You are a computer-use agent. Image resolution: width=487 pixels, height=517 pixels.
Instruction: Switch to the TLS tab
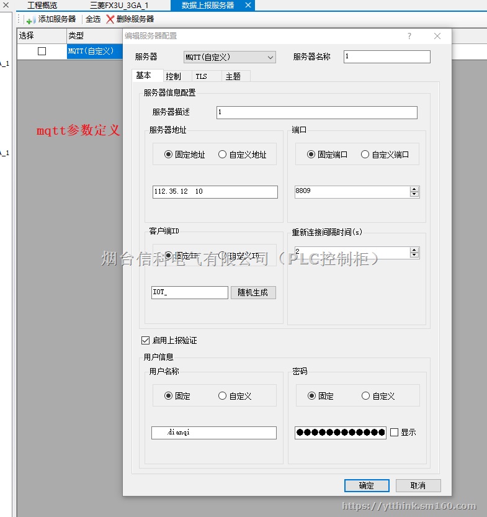[207, 76]
